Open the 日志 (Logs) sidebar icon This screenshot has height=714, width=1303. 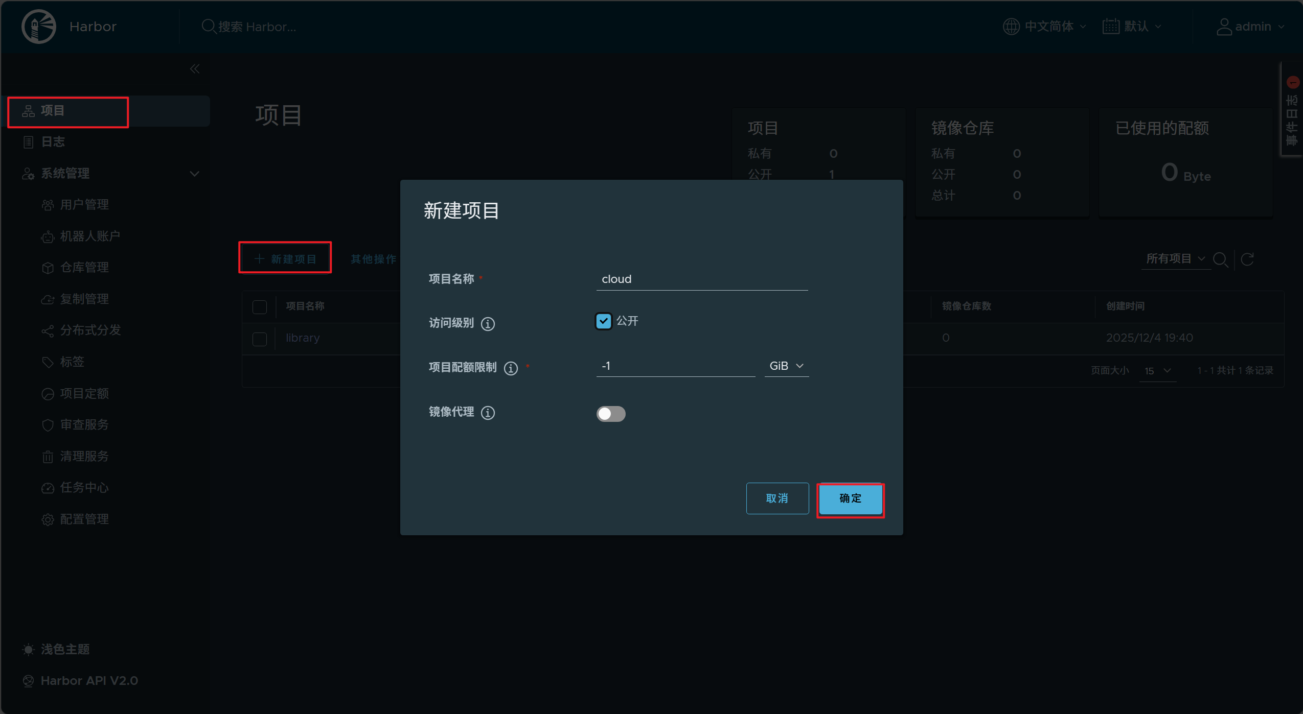click(29, 141)
